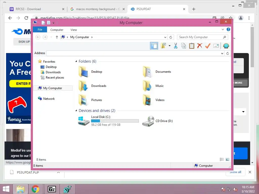Open the View ribbon tab
This screenshot has width=259, height=194.
[74, 30]
